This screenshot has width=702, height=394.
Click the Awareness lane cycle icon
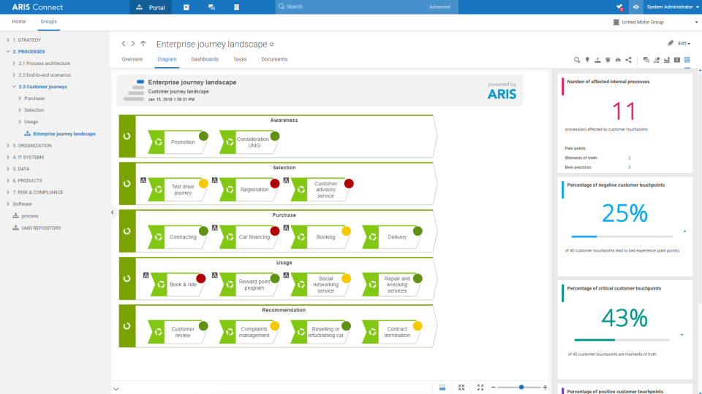click(127, 136)
